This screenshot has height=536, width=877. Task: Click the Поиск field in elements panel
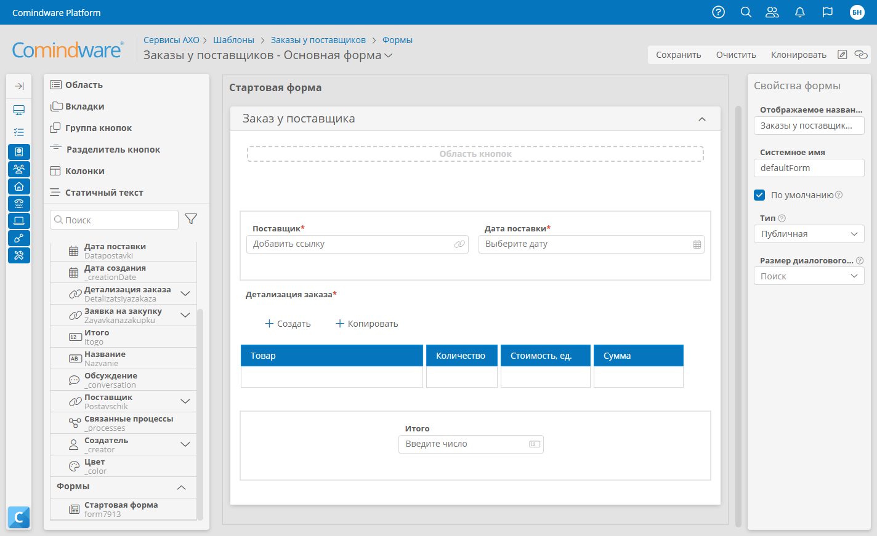(114, 220)
